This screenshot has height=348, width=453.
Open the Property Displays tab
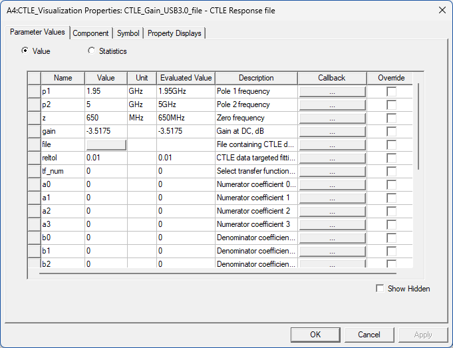[174, 33]
